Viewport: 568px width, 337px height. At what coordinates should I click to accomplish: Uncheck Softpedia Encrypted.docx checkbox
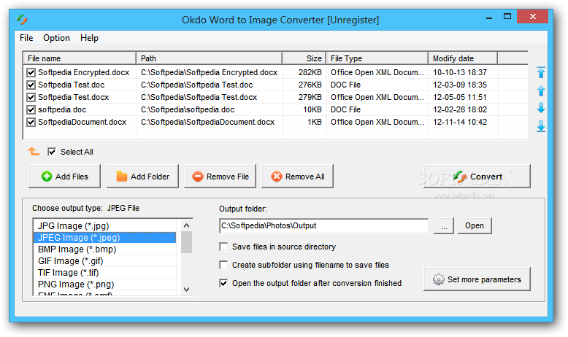[31, 72]
